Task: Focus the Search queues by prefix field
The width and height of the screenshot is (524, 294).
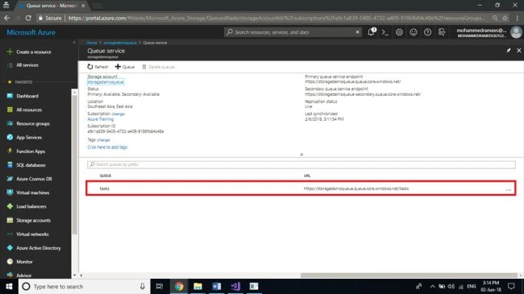Action: click(302, 164)
